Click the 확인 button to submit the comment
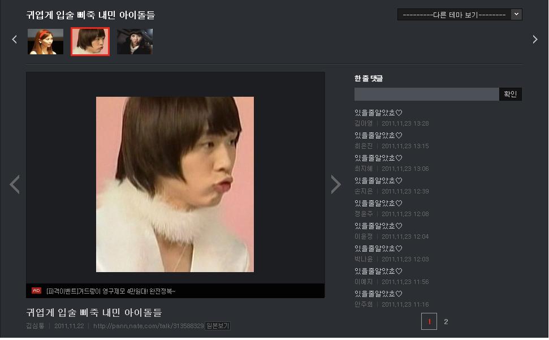Image resolution: width=549 pixels, height=340 pixels. pos(510,94)
